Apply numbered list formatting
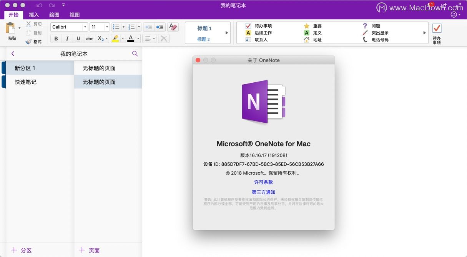The width and height of the screenshot is (467, 257). pyautogui.click(x=132, y=27)
